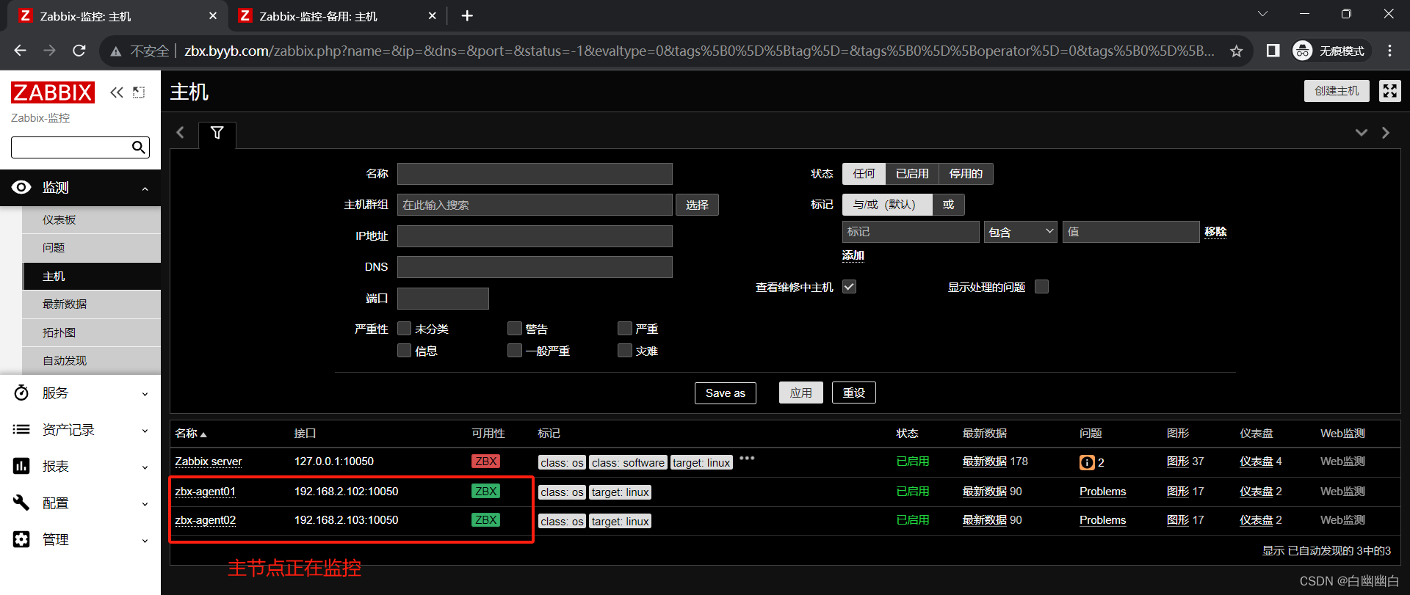The width and height of the screenshot is (1410, 595).
Task: Bookmark this page with the star icon
Action: pos(1237,51)
